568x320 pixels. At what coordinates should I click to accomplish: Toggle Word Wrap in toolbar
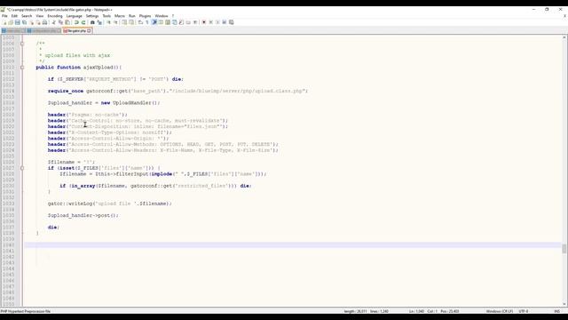pos(140,22)
